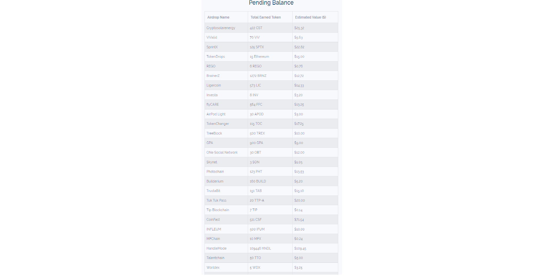
Task: Click the ONe Social Network link
Action: coord(222,152)
